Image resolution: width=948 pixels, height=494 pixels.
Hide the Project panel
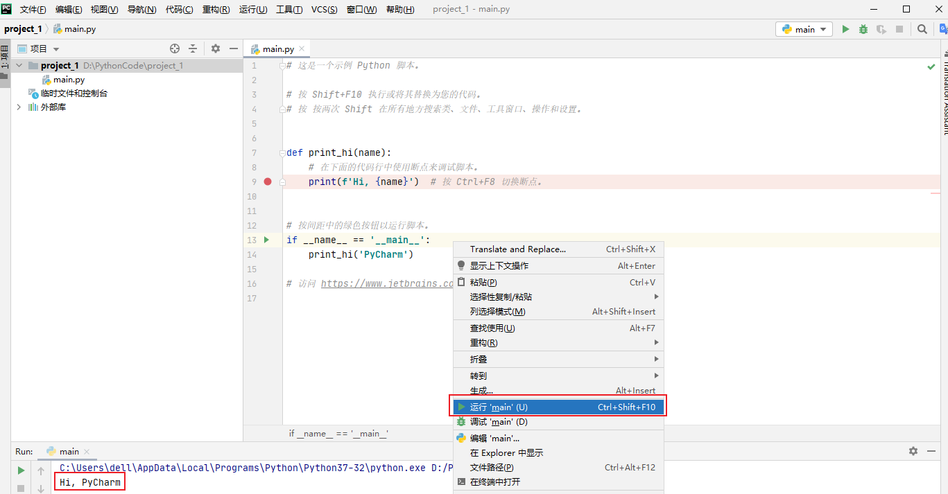[234, 48]
